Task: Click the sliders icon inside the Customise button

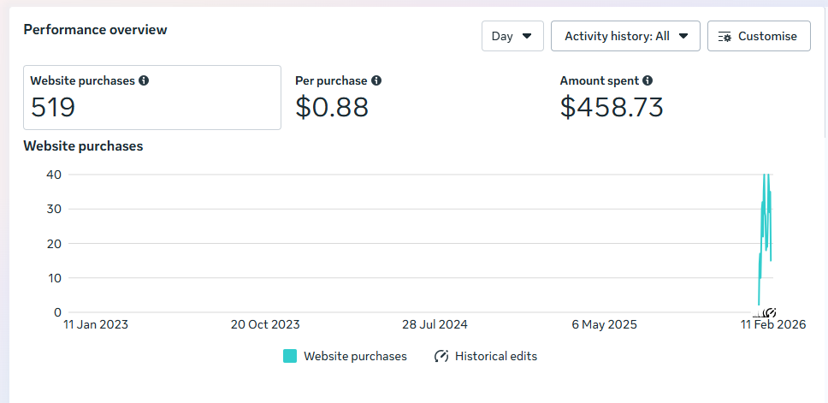Action: point(724,37)
